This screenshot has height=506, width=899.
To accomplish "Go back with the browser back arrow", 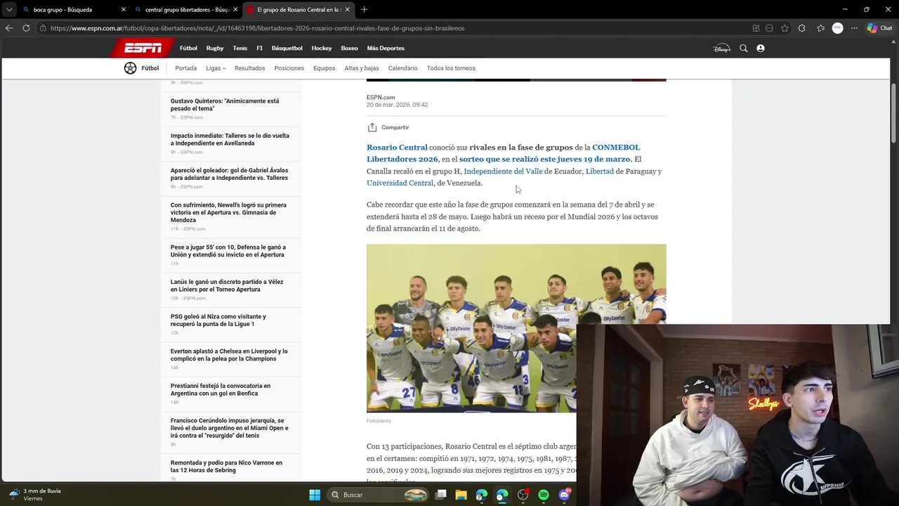I will point(9,28).
